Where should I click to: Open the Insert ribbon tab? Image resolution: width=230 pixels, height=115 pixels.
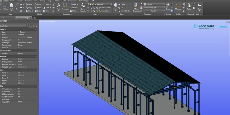click(x=12, y=1)
